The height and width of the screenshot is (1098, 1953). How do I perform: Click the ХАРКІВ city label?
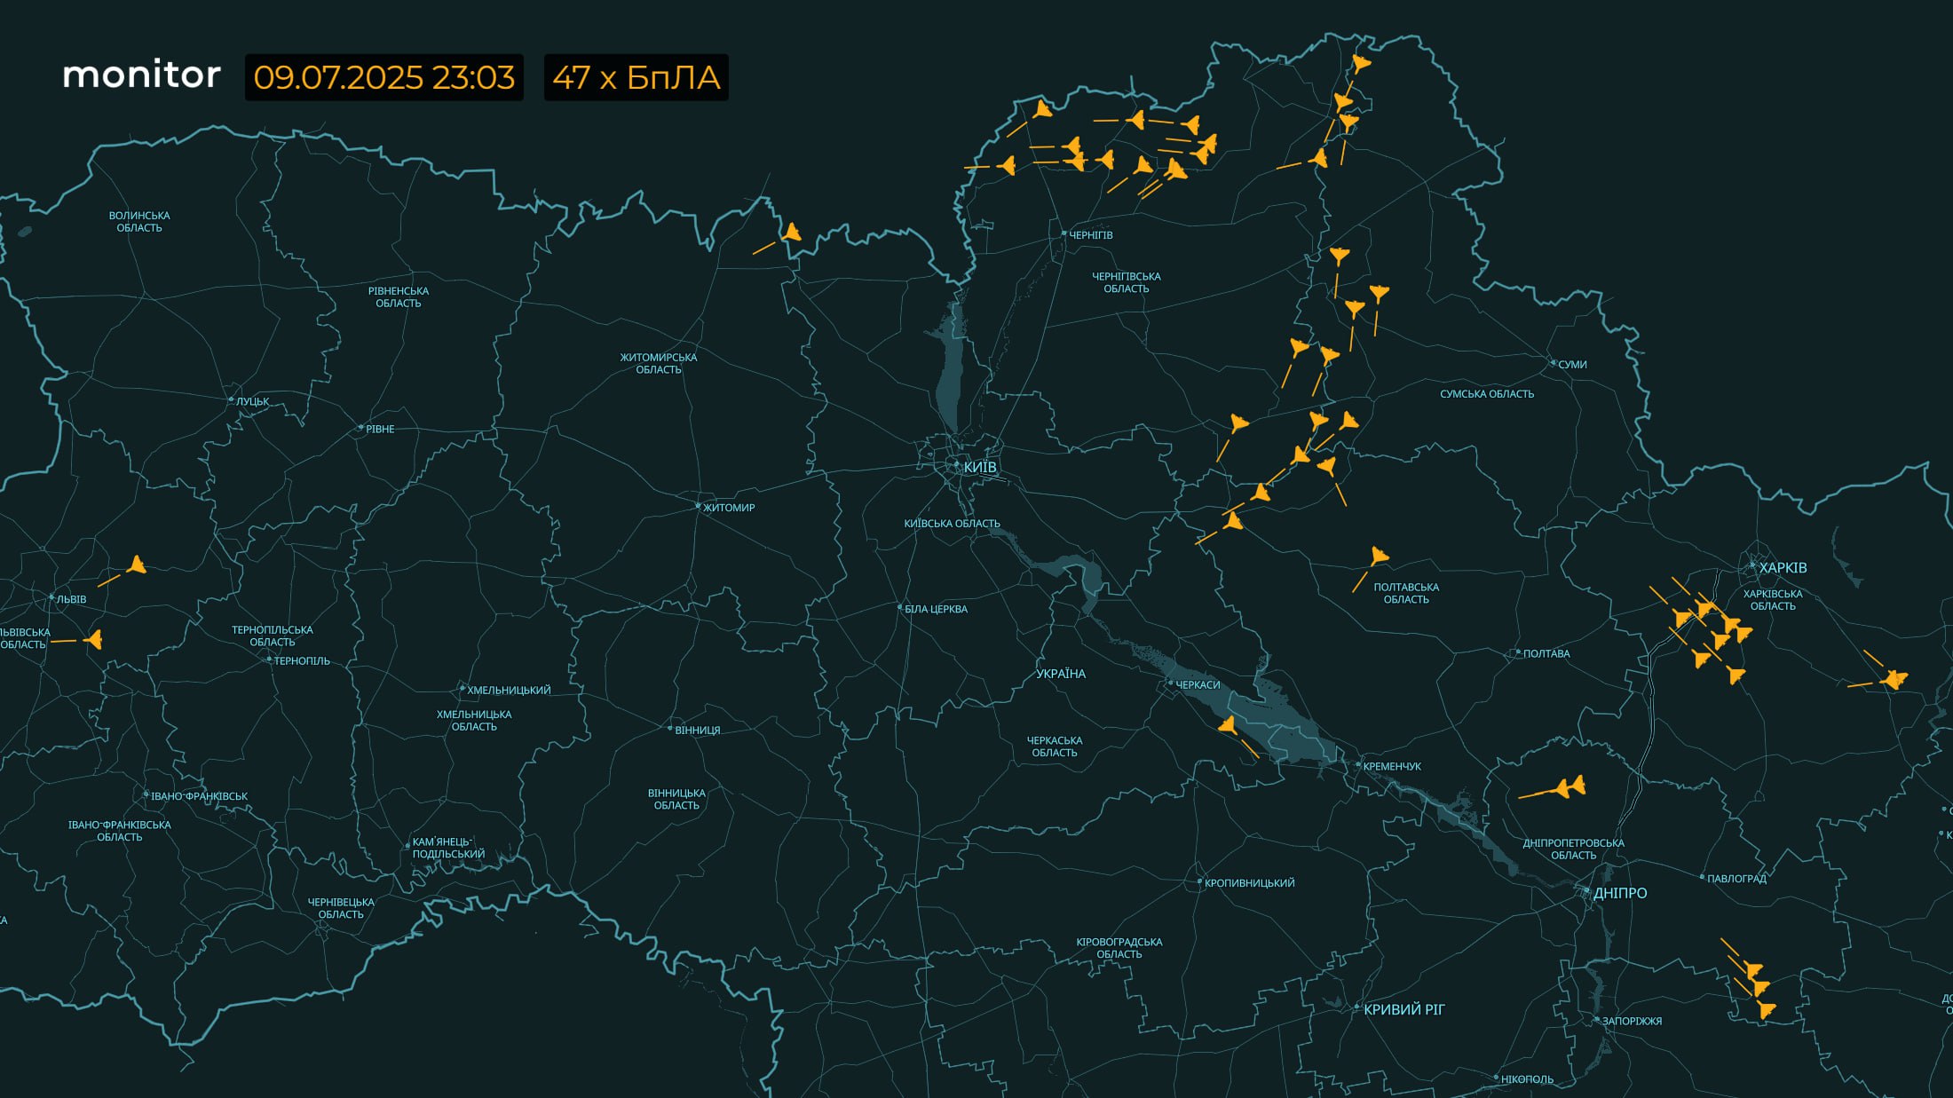[1783, 567]
